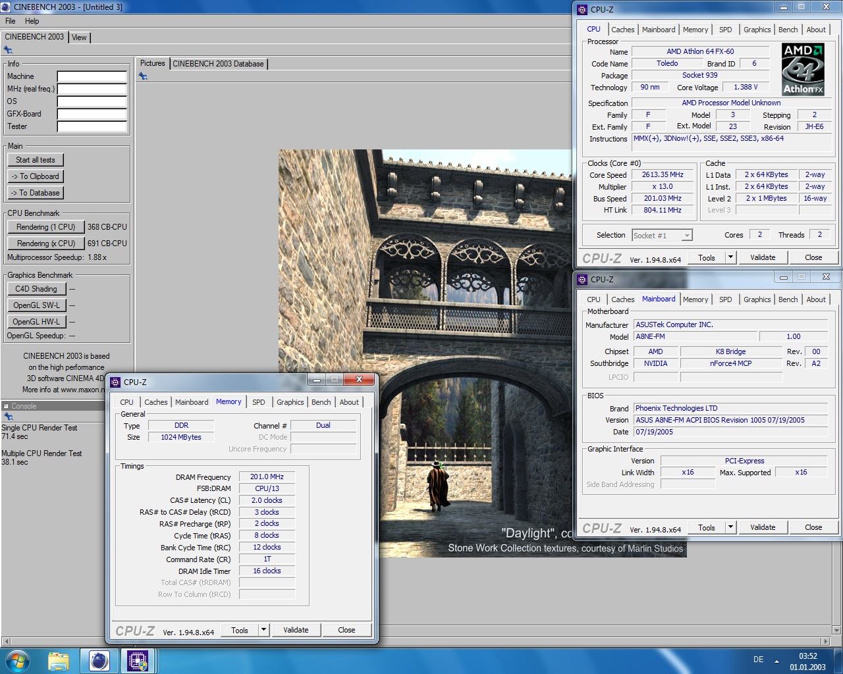The width and height of the screenshot is (843, 674).
Task: Click To Clipboard button
Action: [36, 176]
